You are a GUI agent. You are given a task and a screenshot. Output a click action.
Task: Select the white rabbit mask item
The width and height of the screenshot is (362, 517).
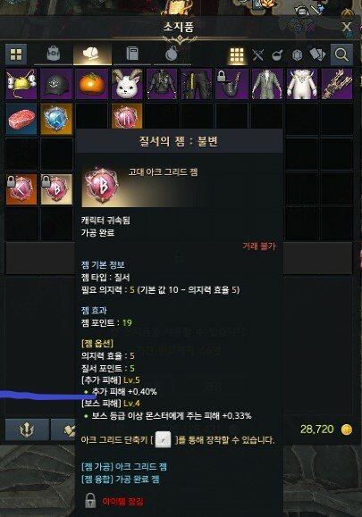(x=127, y=84)
